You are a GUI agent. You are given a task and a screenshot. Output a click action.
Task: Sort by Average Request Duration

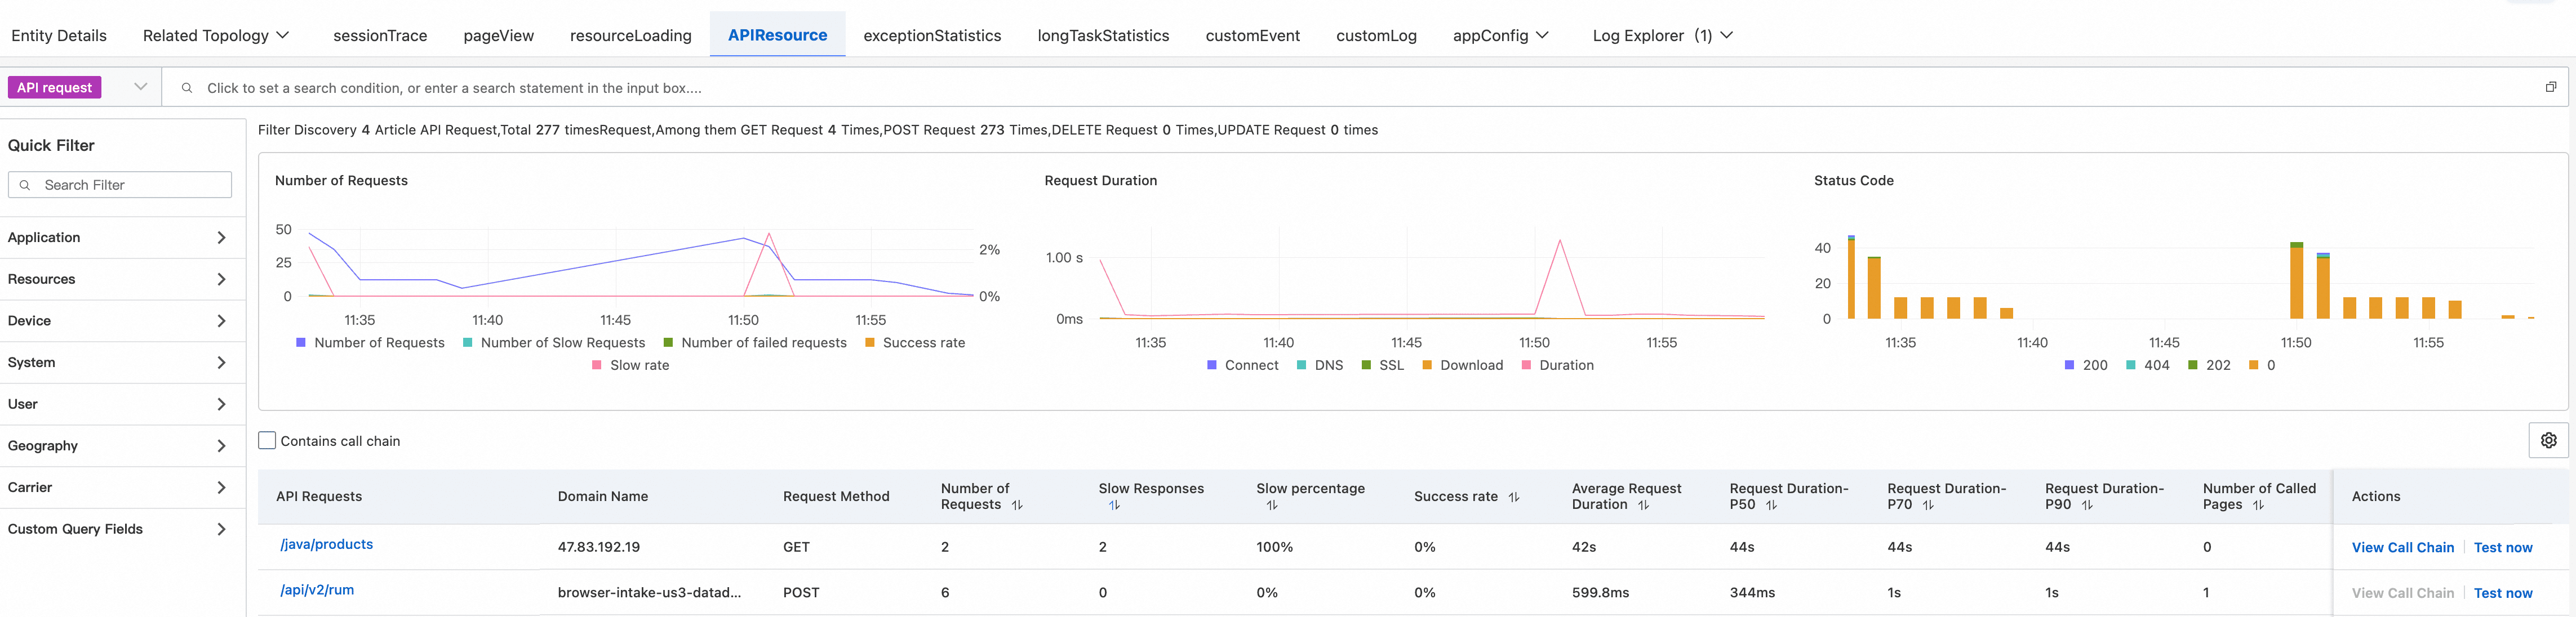[1643, 505]
